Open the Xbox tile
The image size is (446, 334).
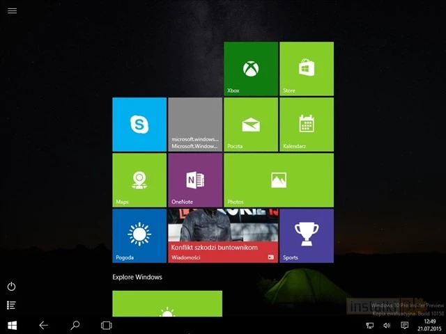(251, 68)
